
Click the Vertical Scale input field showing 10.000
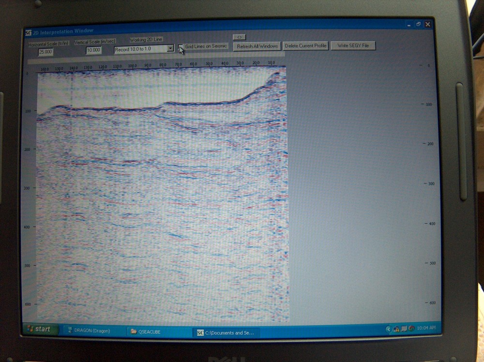(93, 50)
